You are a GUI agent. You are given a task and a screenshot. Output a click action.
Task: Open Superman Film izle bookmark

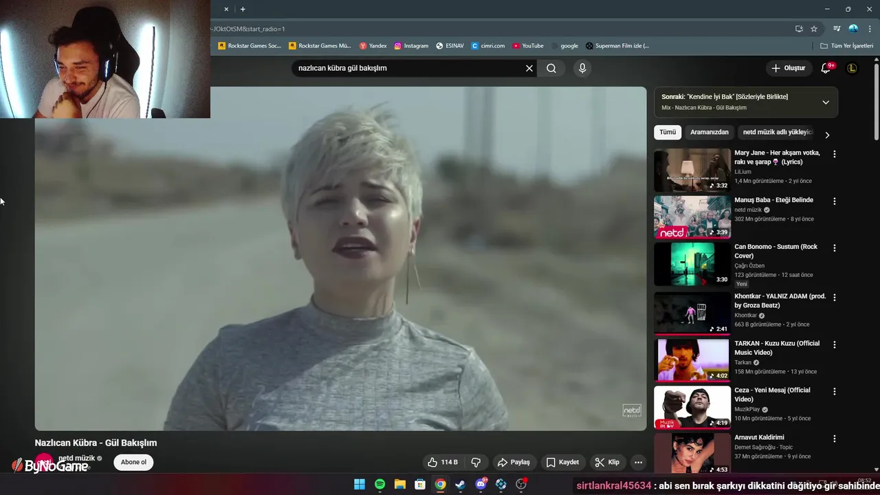pos(617,46)
